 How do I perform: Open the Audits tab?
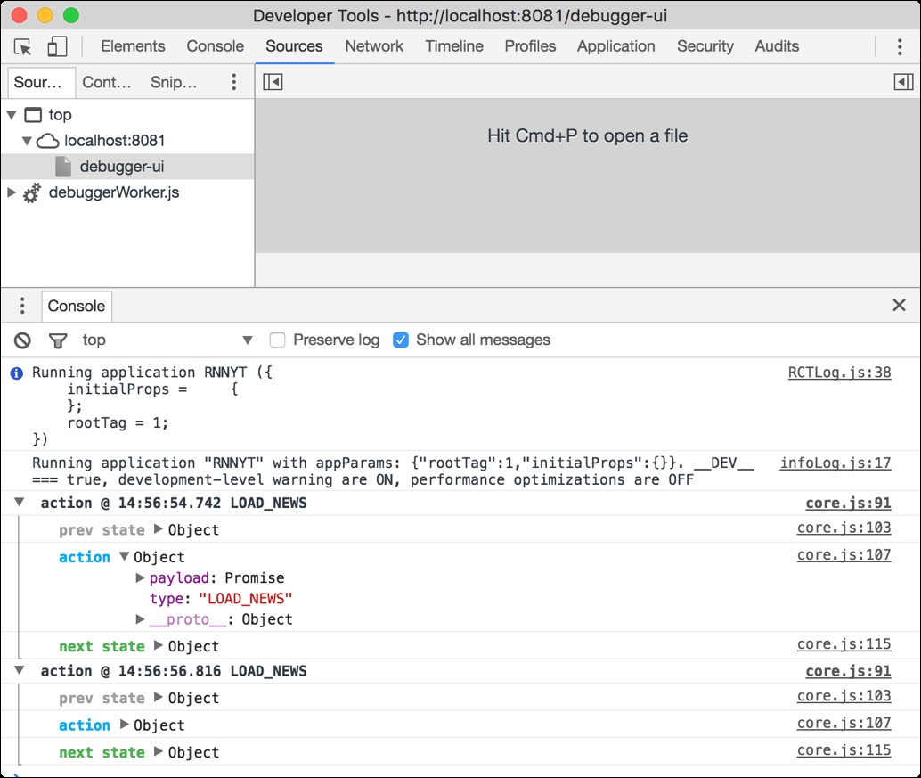click(777, 46)
